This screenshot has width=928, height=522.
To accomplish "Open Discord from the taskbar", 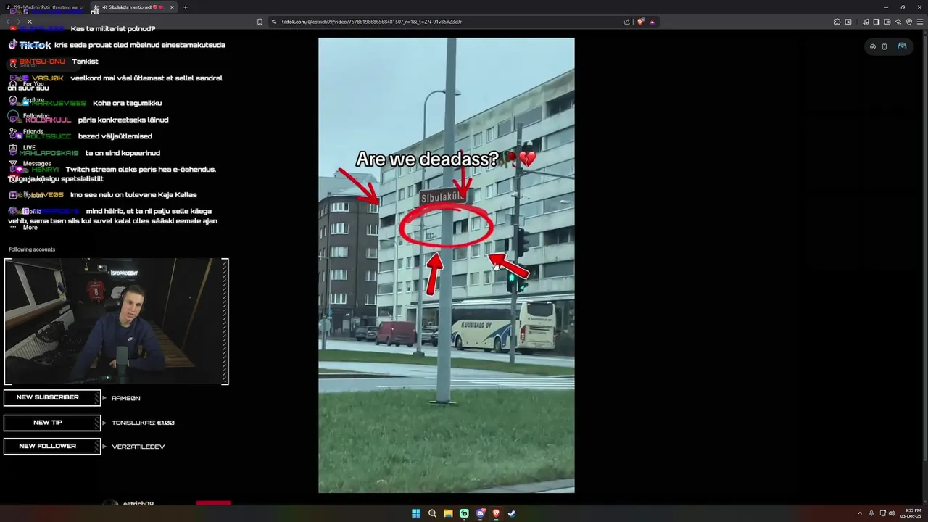I will click(480, 513).
